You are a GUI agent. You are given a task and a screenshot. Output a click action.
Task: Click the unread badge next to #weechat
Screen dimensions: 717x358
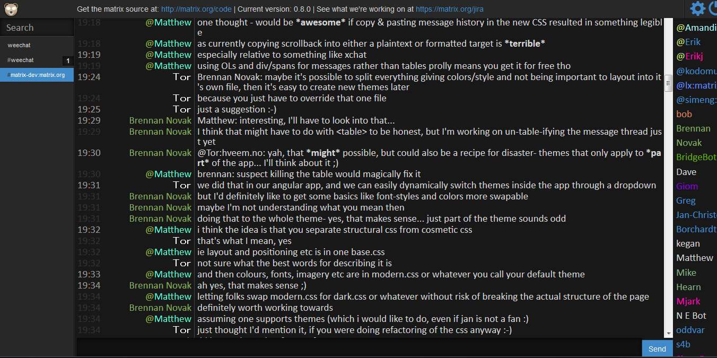click(x=68, y=60)
